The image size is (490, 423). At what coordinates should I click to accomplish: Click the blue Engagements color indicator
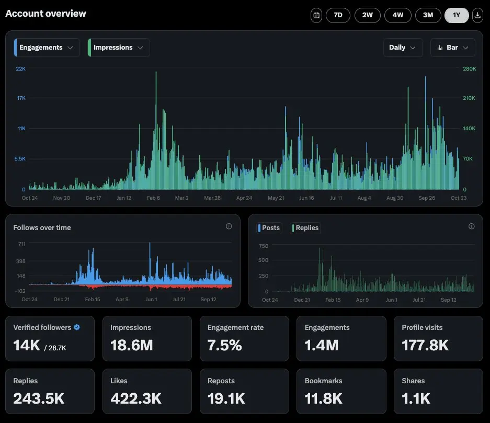click(x=16, y=48)
